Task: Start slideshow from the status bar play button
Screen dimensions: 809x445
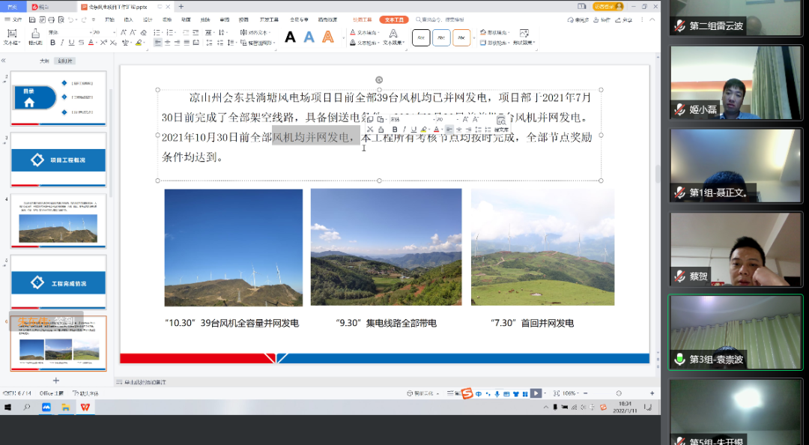Action: (536, 393)
